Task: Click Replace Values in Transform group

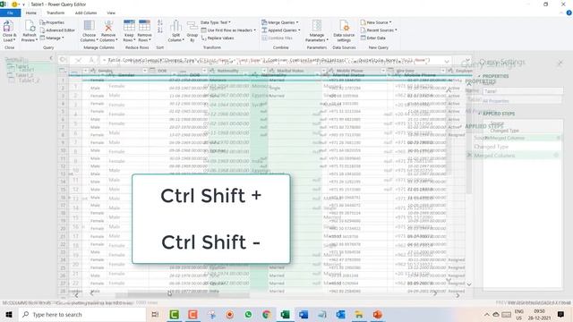Action: [218, 38]
